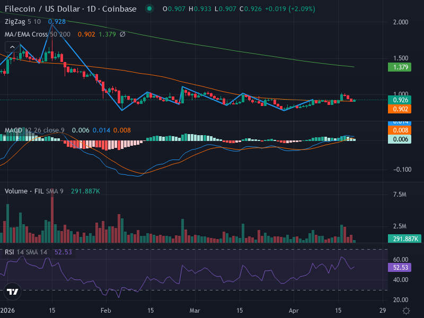Click the -0.100 MACD scale level
424x318 pixels.
point(402,170)
